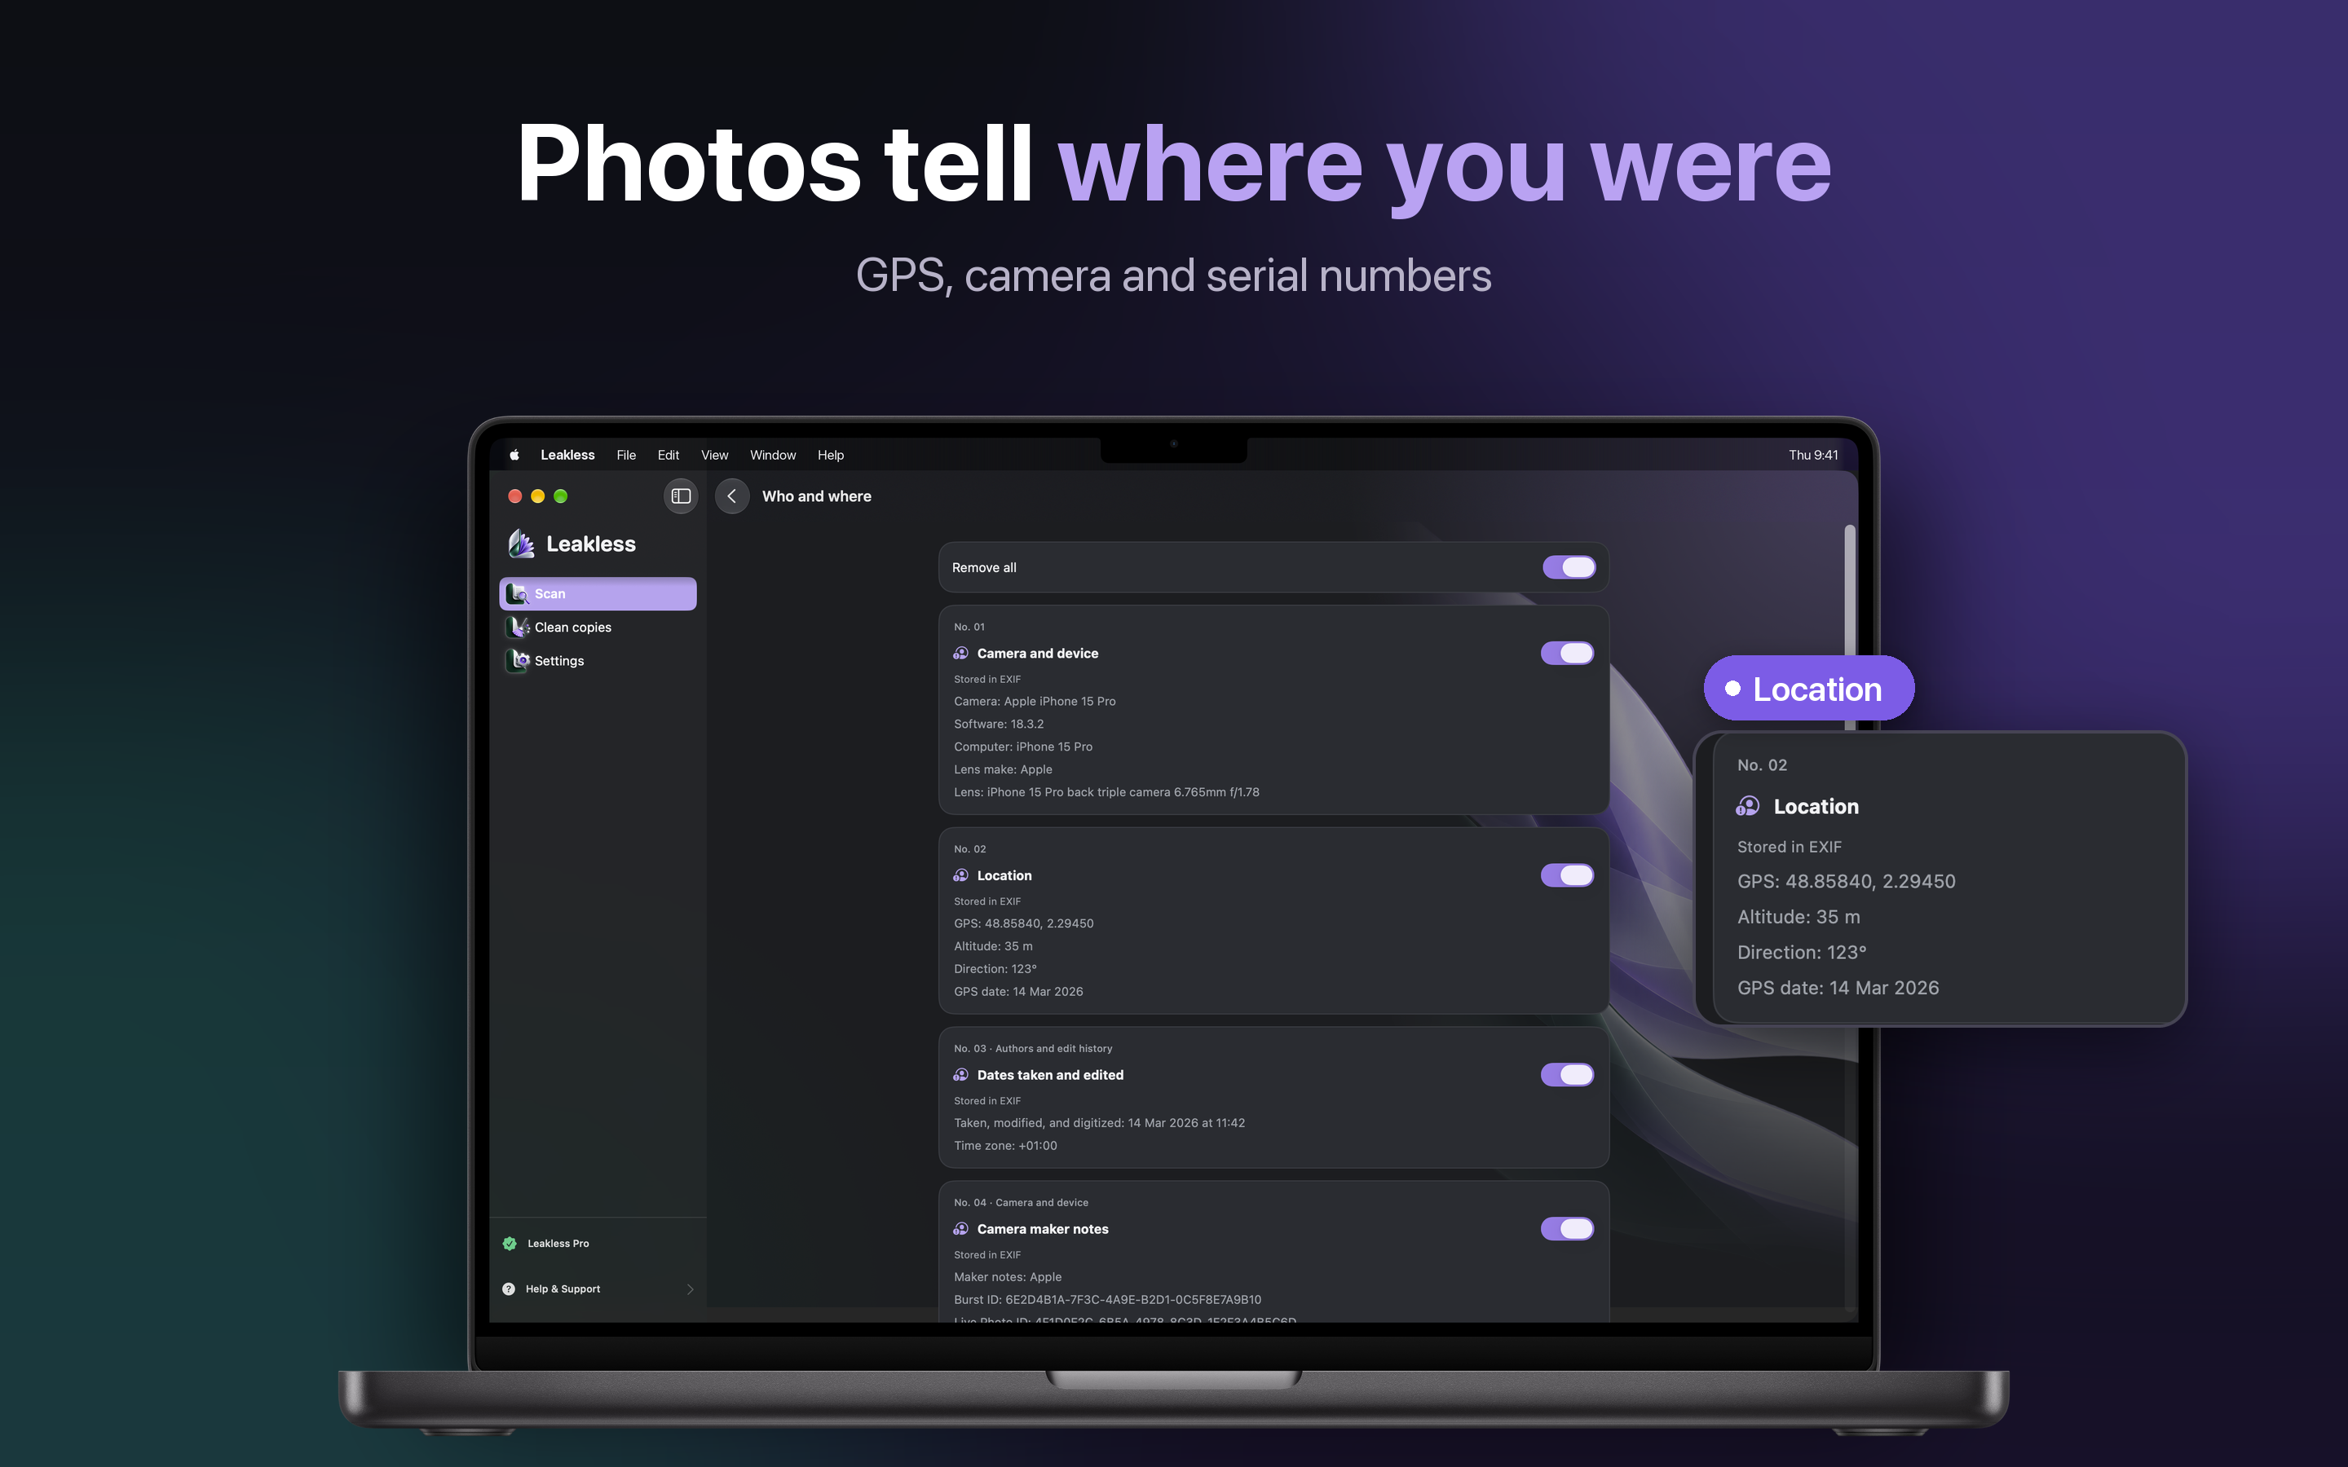Open the Help menu
2348x1467 pixels.
pyautogui.click(x=831, y=455)
